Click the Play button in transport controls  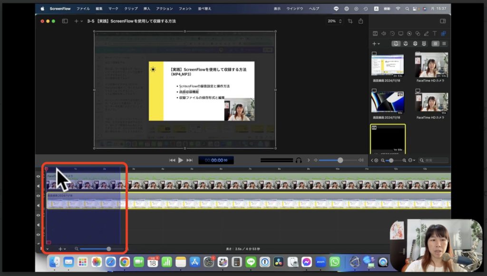[x=181, y=160]
